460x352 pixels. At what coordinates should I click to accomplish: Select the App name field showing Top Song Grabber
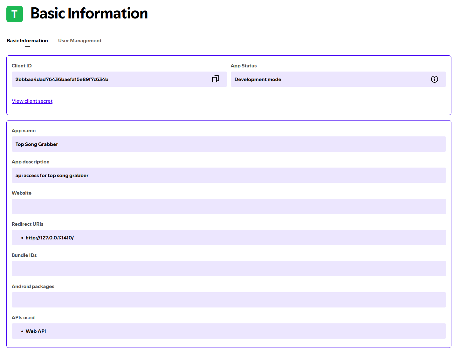click(x=229, y=144)
